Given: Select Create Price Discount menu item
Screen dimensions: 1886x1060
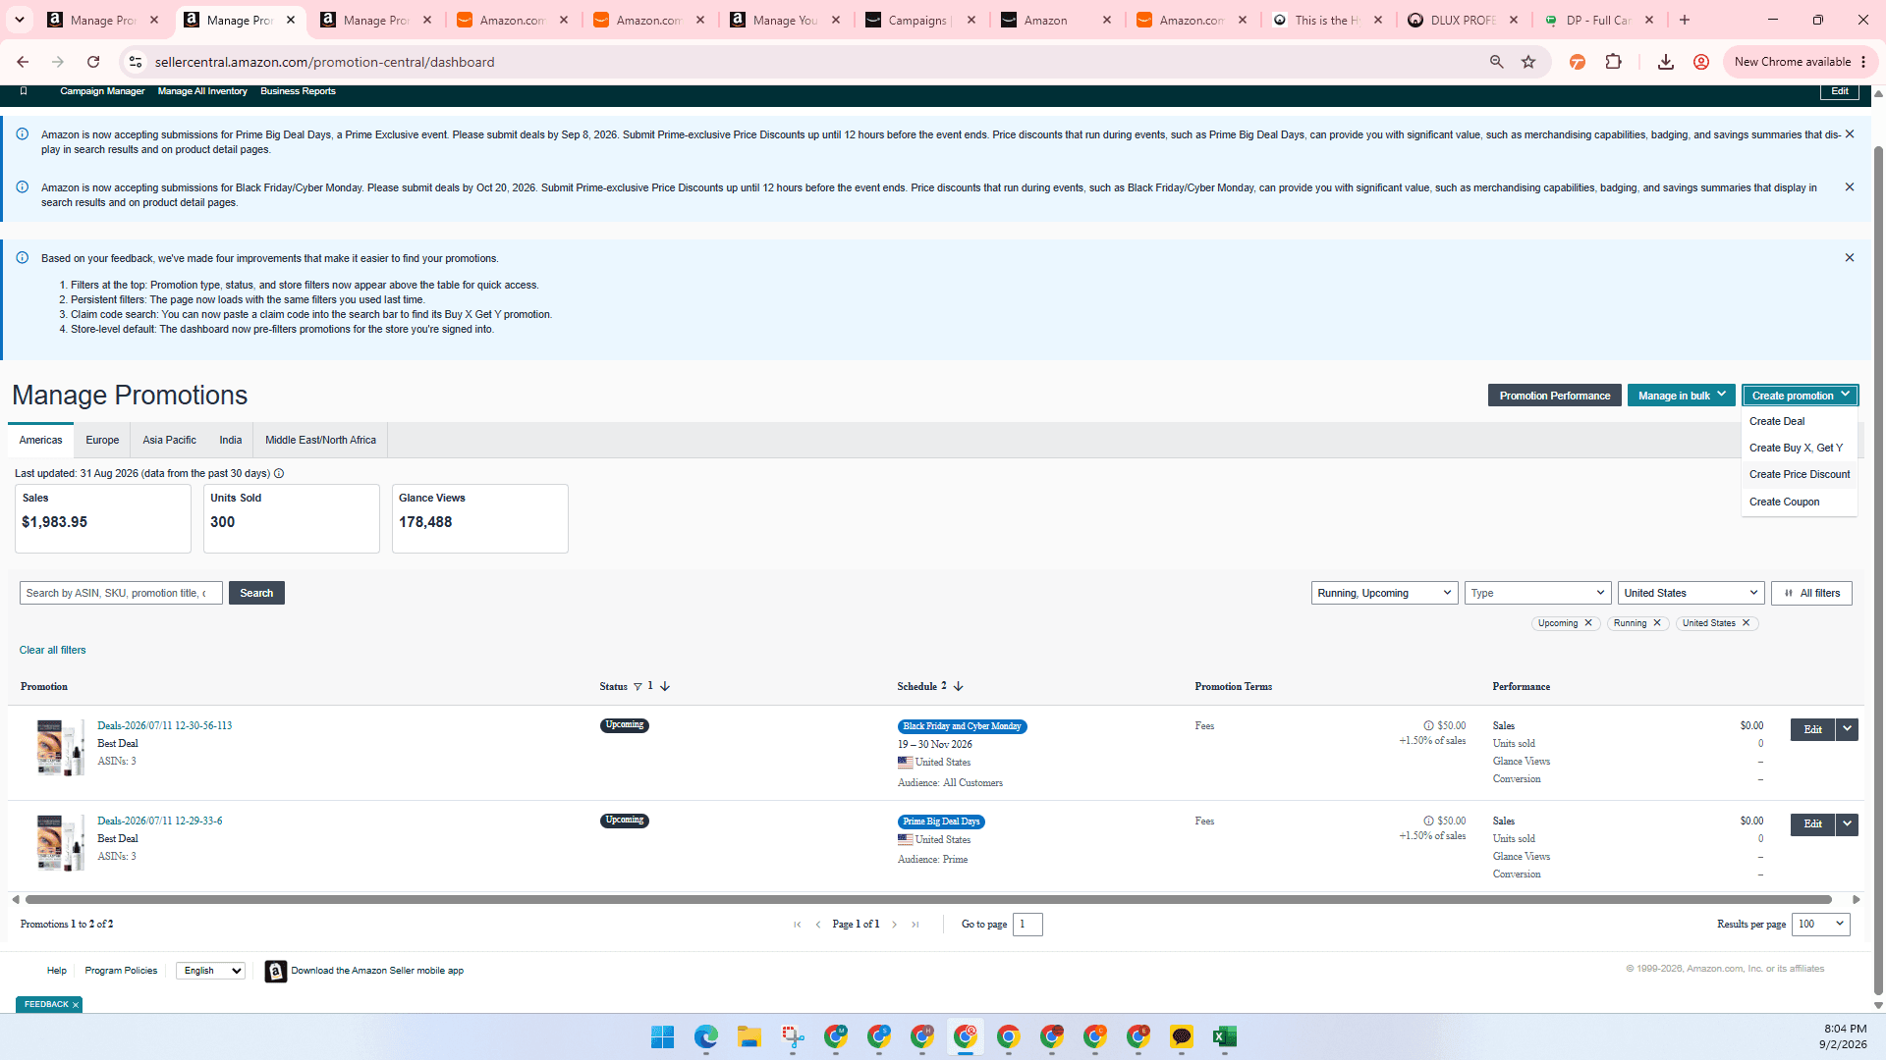Looking at the screenshot, I should (x=1800, y=474).
